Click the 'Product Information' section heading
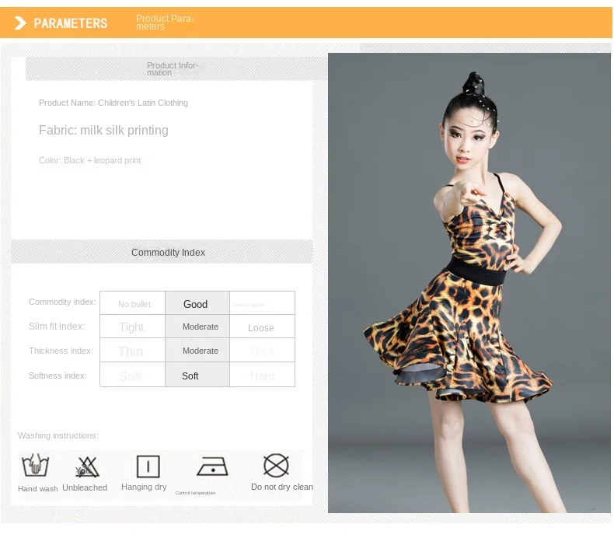The width and height of the screenshot is (614, 552). 173,69
